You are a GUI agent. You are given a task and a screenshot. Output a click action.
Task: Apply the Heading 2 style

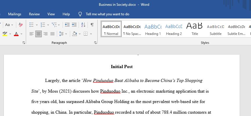[x=174, y=29]
